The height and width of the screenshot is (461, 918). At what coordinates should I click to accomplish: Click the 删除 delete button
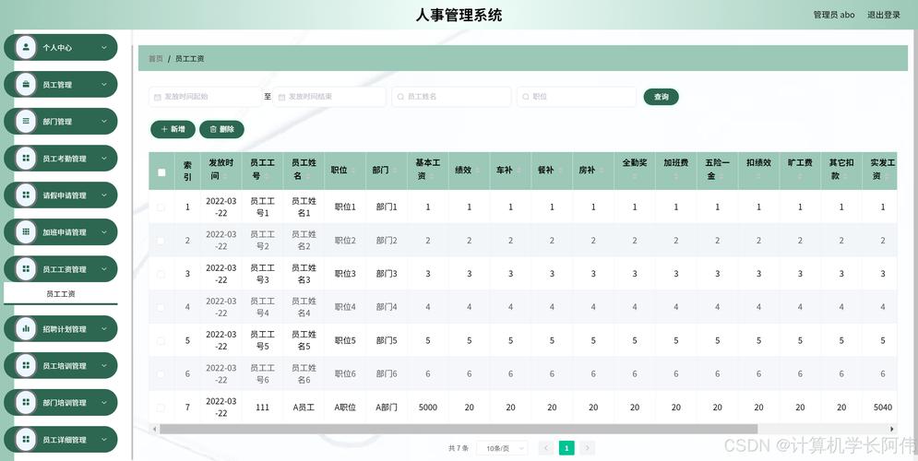[x=222, y=129]
